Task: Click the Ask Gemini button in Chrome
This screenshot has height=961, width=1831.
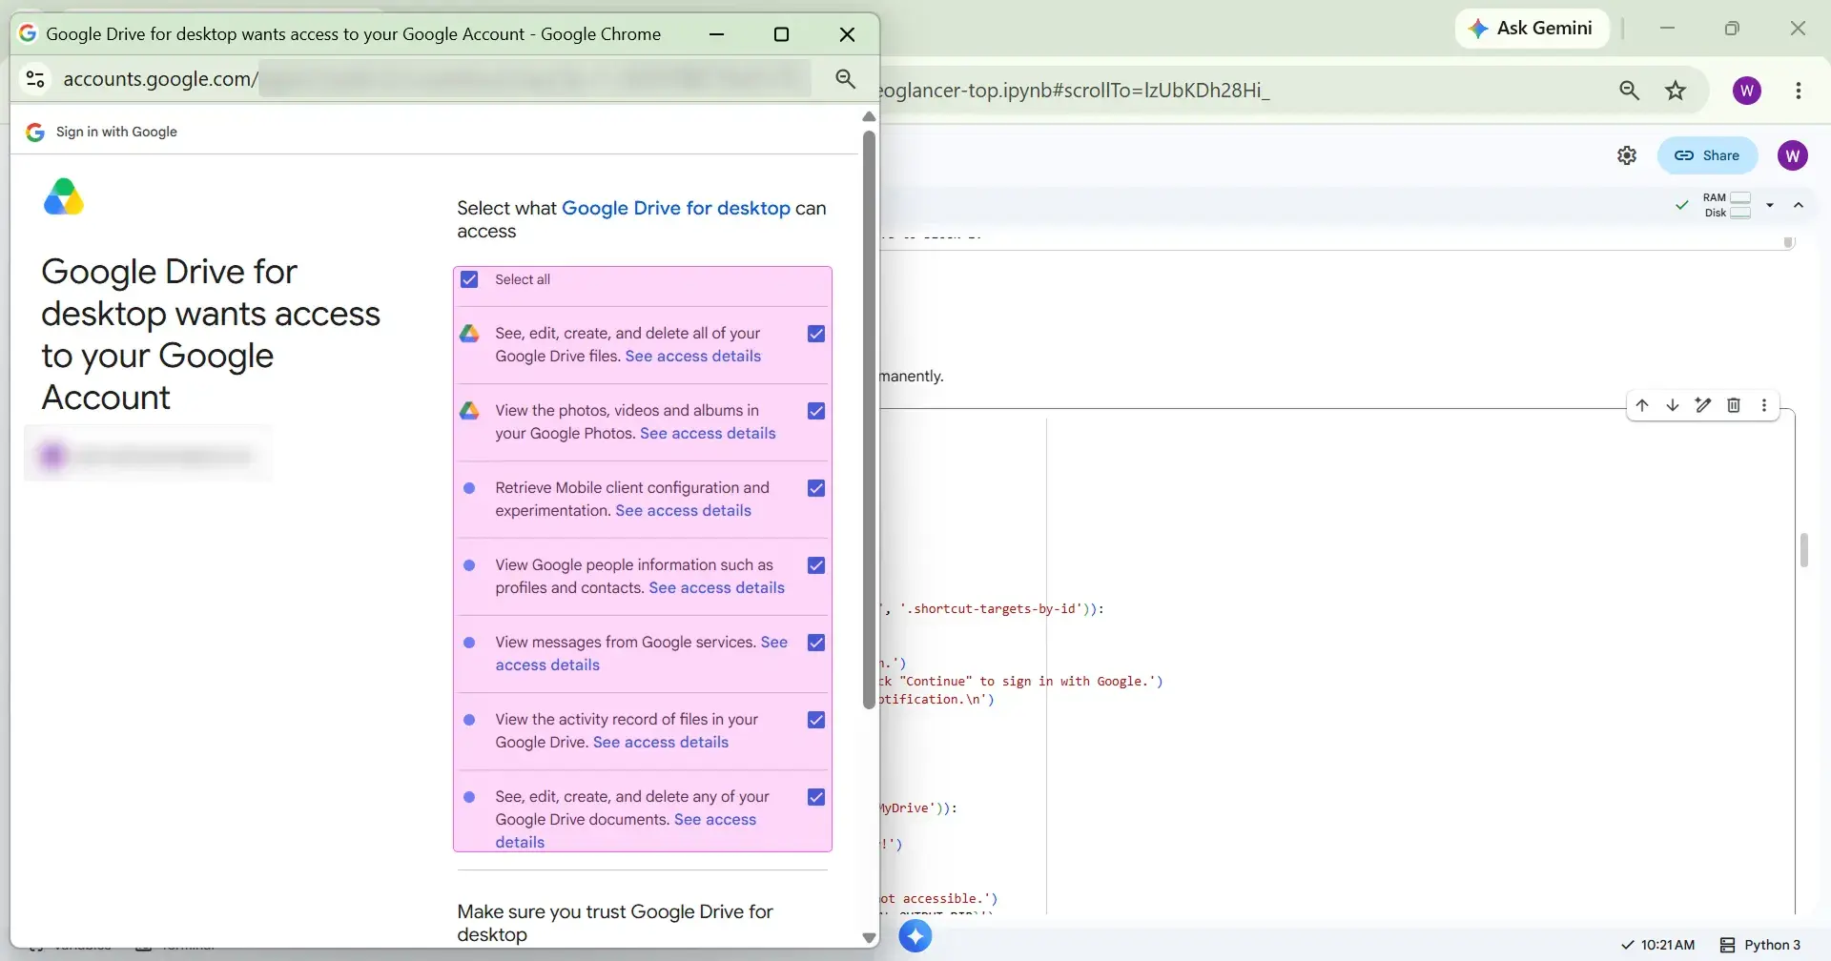Action: (1532, 29)
